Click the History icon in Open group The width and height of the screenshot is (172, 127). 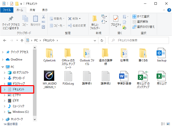point(125,27)
